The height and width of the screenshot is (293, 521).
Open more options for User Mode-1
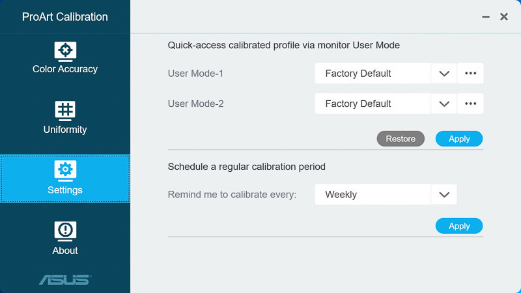coord(470,74)
